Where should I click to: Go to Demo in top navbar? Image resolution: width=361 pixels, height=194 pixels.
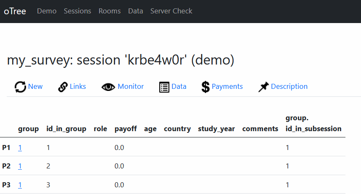tap(47, 11)
